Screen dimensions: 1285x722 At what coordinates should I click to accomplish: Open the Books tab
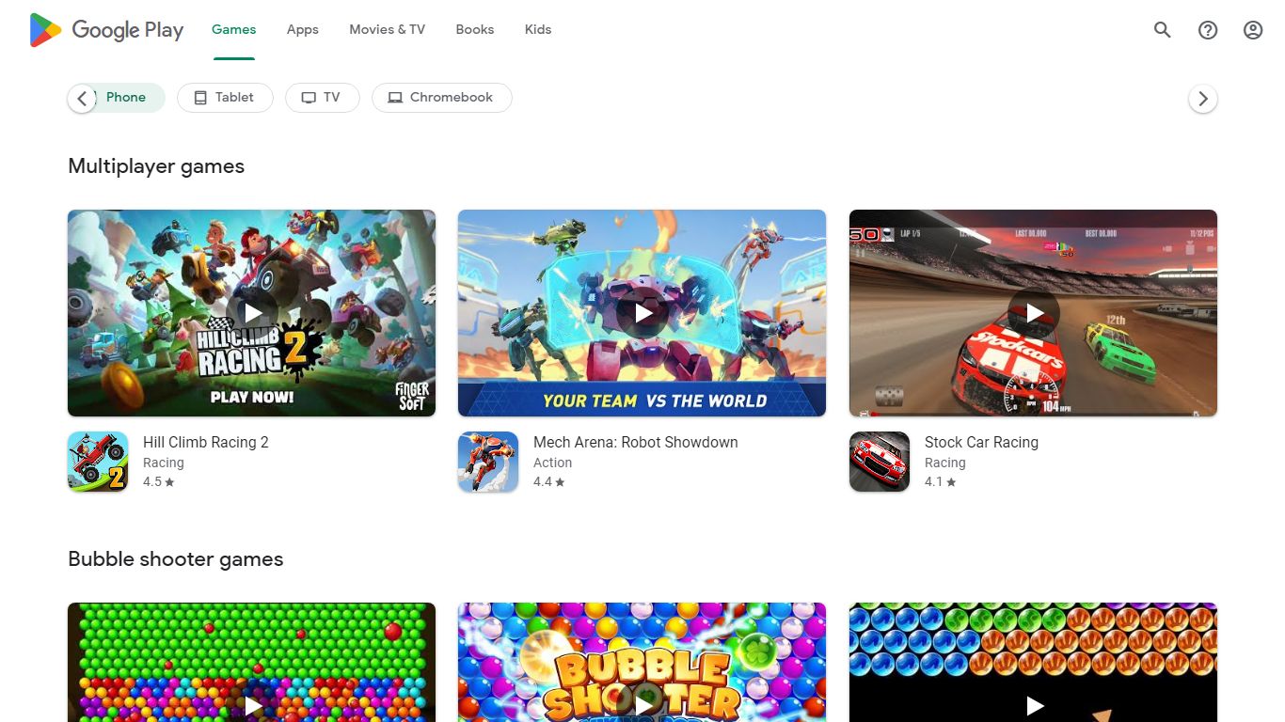pos(475,30)
